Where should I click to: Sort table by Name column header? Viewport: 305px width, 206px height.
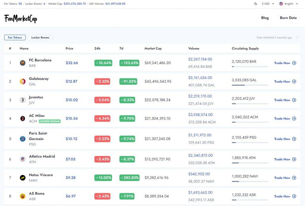pyautogui.click(x=24, y=49)
